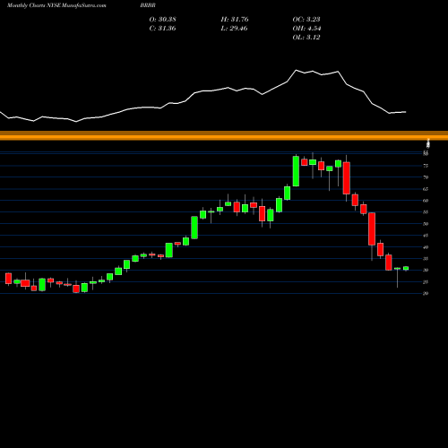Click the 60 price axis label

[426, 201]
